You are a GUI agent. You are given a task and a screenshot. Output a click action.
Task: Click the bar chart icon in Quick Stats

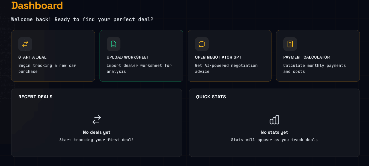click(x=274, y=120)
